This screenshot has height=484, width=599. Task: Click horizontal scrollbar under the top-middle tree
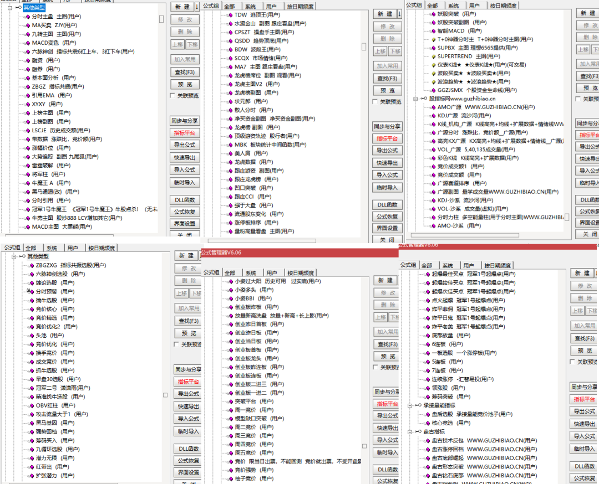click(262, 241)
